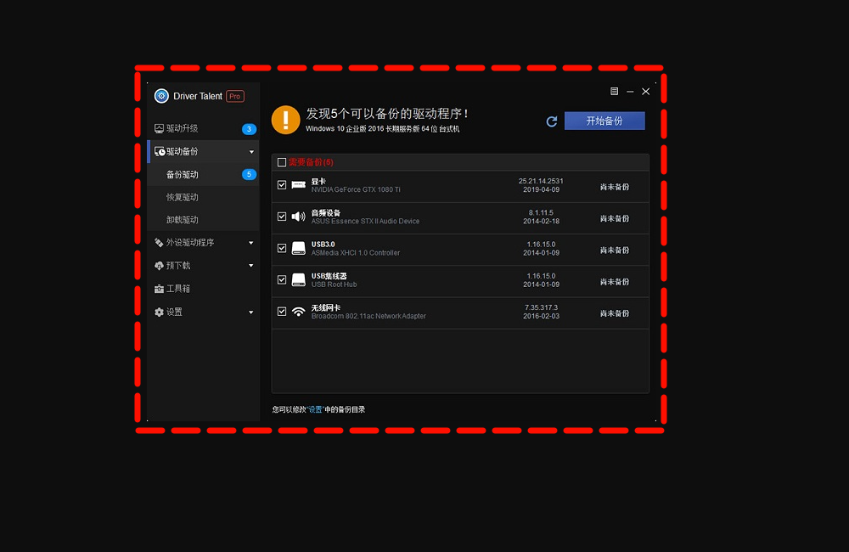The width and height of the screenshot is (849, 552).
Task: Click the 驱动升级 monitor icon
Action: [159, 128]
